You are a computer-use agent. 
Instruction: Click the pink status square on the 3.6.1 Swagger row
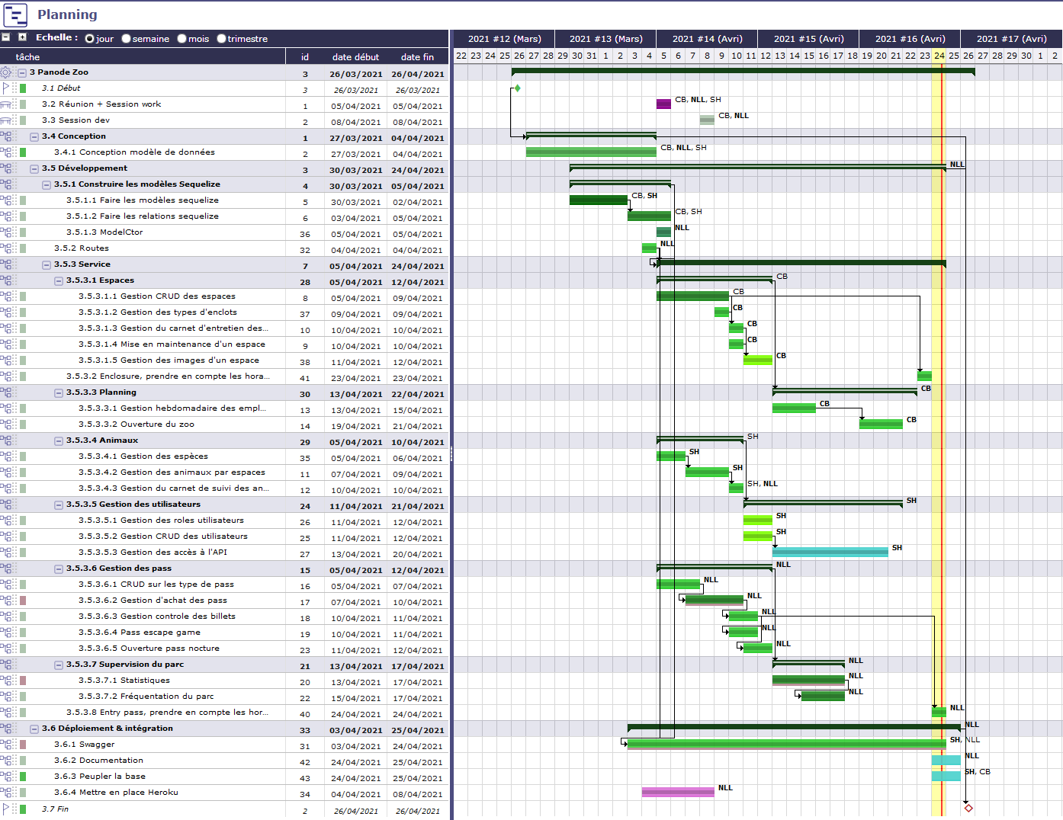(23, 745)
